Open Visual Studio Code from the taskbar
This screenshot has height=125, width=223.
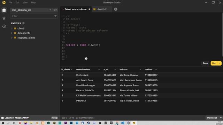tap(123, 123)
